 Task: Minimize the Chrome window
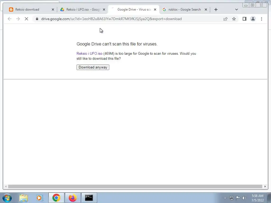(x=246, y=5)
